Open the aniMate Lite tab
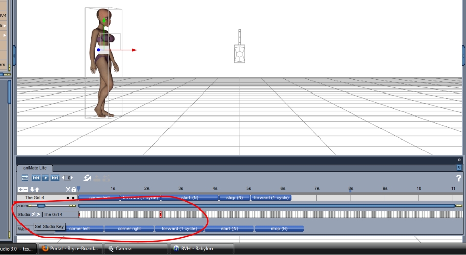Viewport: 466px width, 255px height. pyautogui.click(x=35, y=168)
